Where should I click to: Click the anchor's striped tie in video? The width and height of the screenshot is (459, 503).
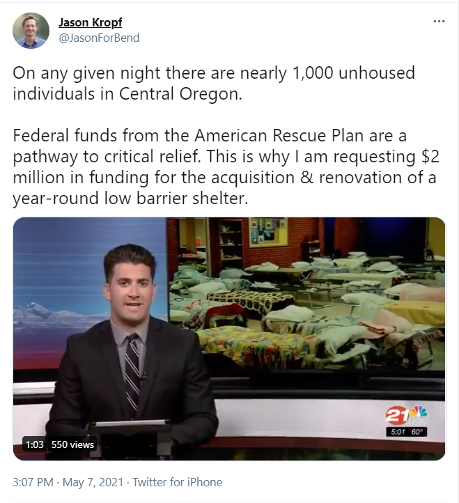132,373
